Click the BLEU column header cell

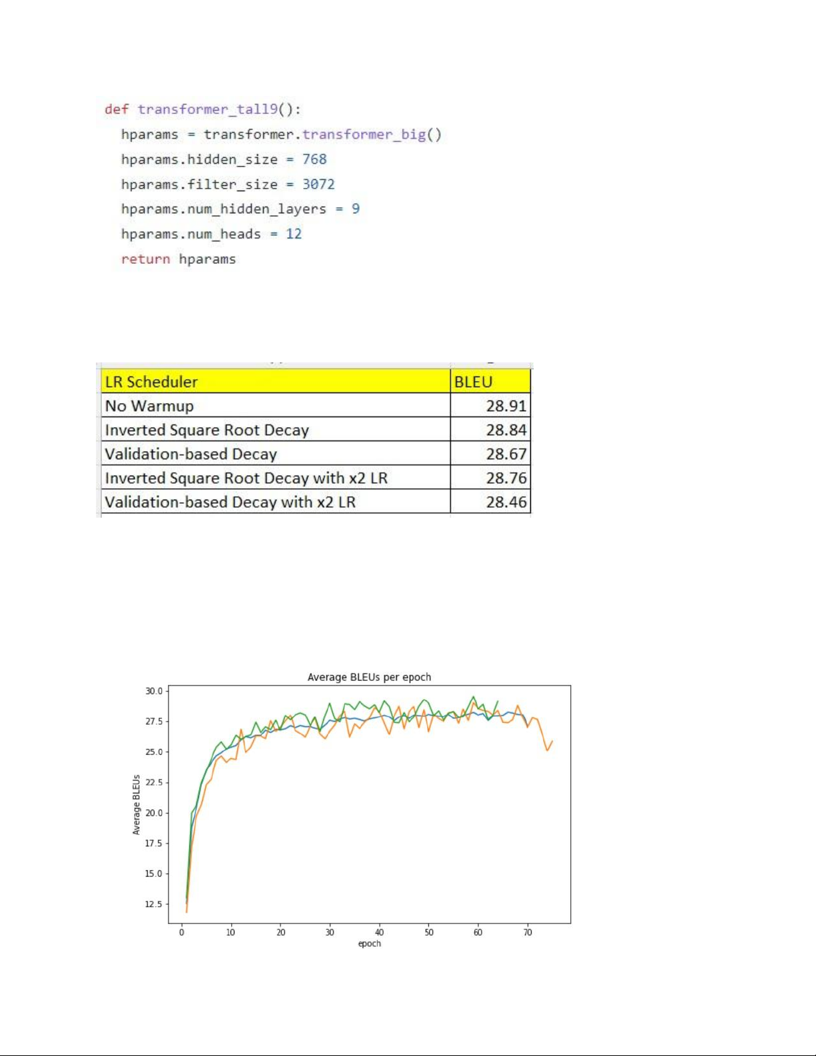490,382
